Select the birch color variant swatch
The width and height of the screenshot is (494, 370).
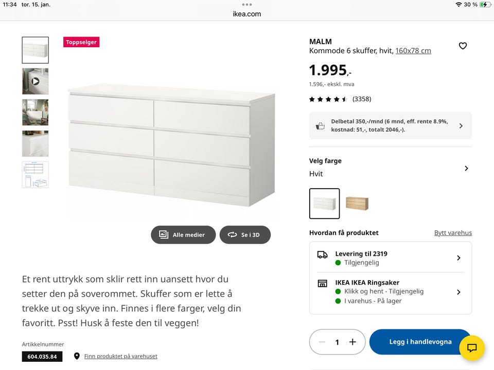click(358, 203)
